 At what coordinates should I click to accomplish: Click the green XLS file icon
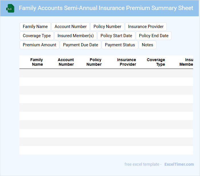(x=10, y=8)
